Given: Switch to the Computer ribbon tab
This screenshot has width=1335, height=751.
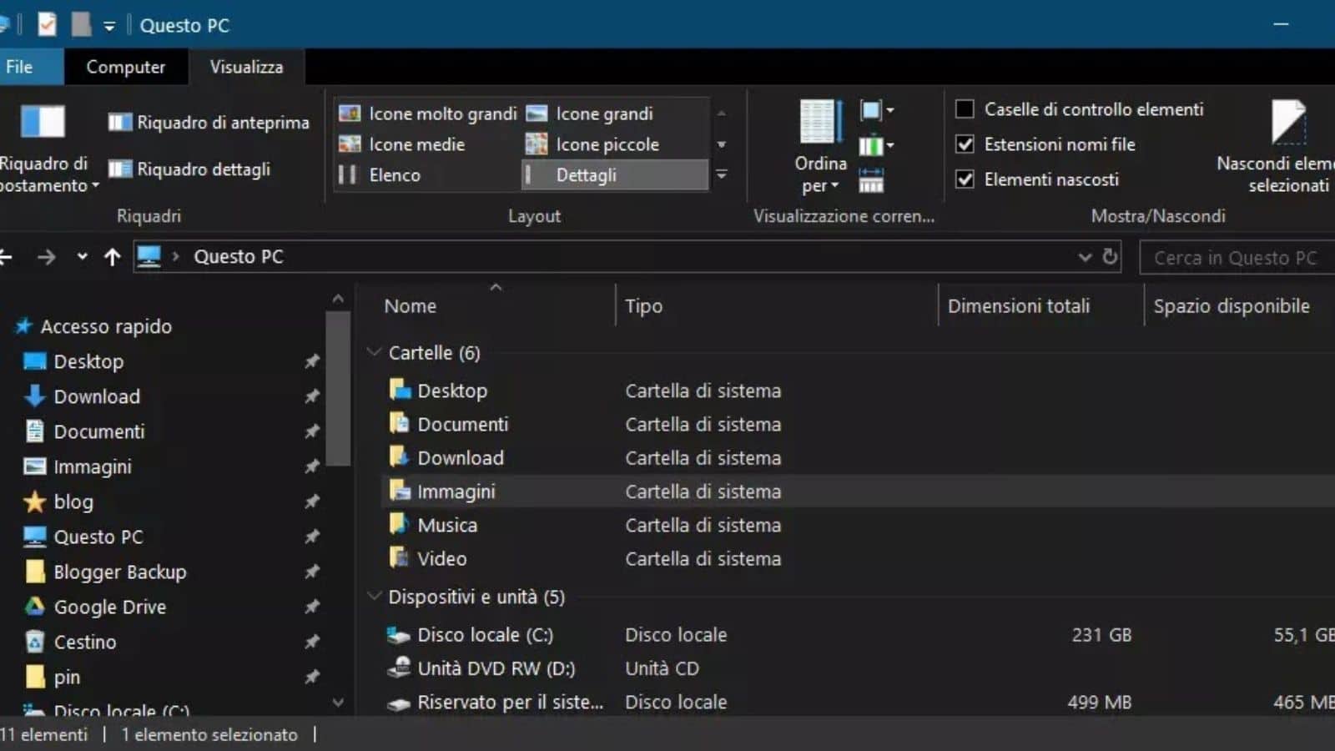Looking at the screenshot, I should click(125, 67).
